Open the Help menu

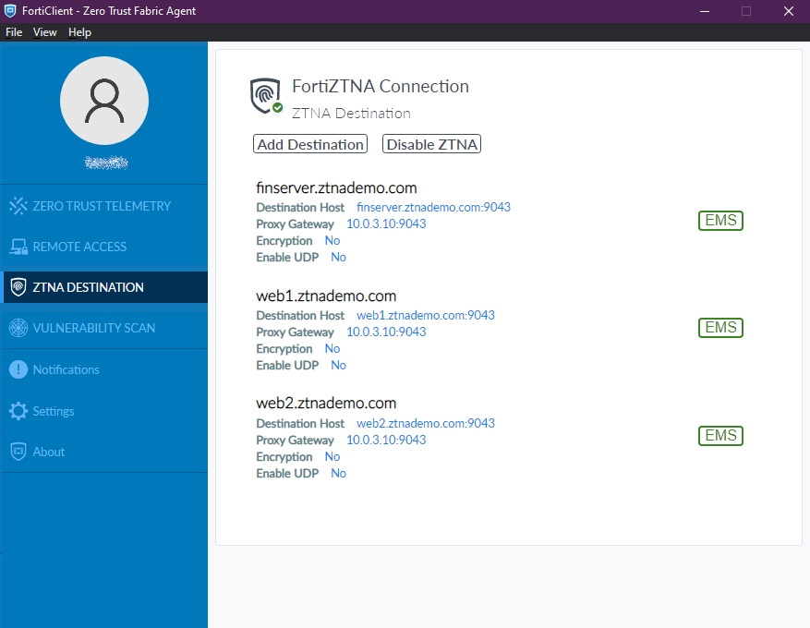click(x=79, y=32)
